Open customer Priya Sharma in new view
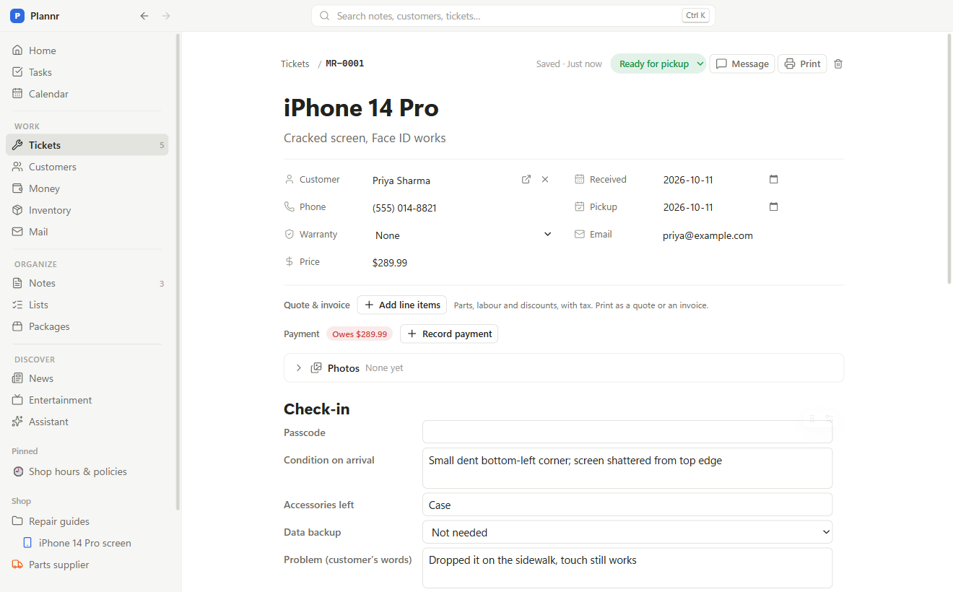 point(526,180)
